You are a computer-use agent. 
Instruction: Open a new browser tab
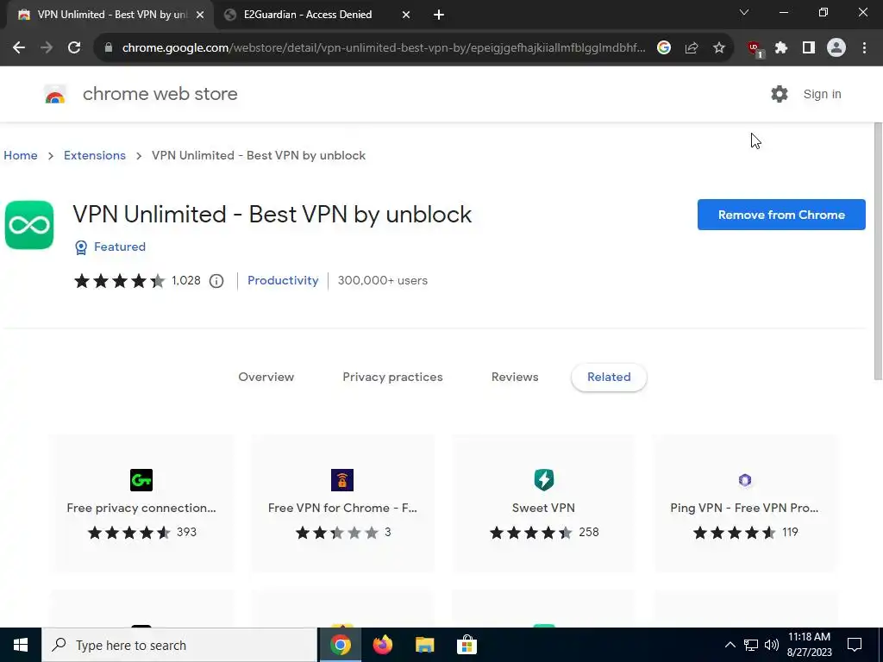coord(439,16)
